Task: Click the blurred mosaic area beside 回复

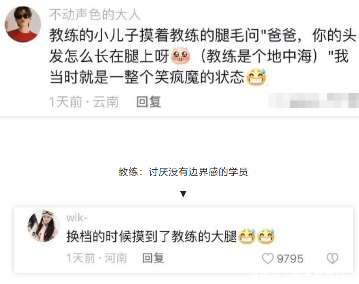Action: click(314, 100)
